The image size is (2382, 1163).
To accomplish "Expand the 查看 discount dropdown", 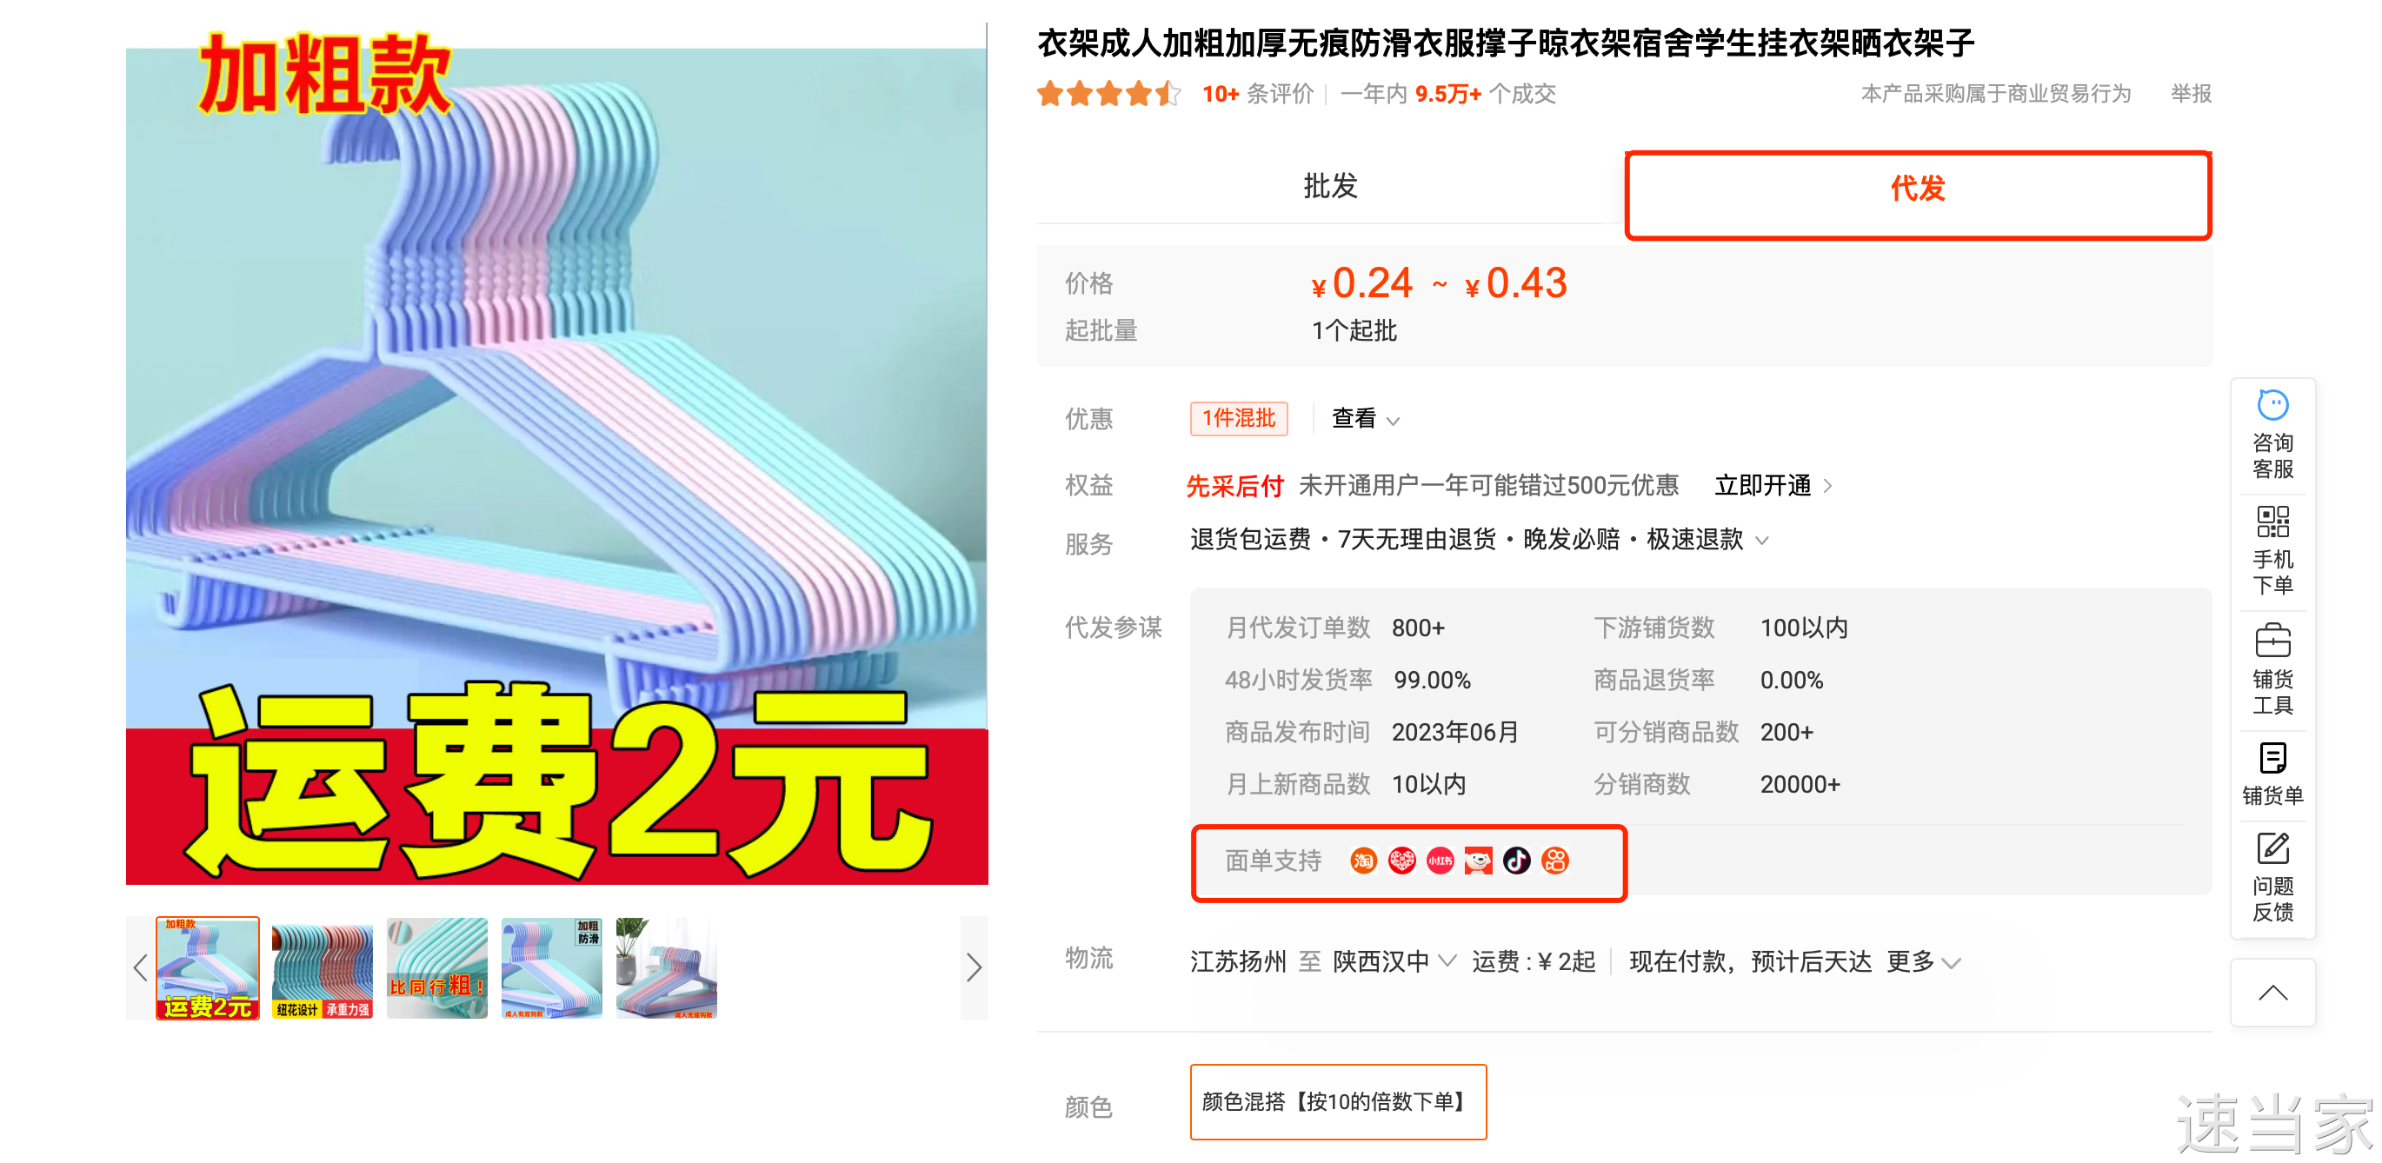I will pyautogui.click(x=1365, y=419).
